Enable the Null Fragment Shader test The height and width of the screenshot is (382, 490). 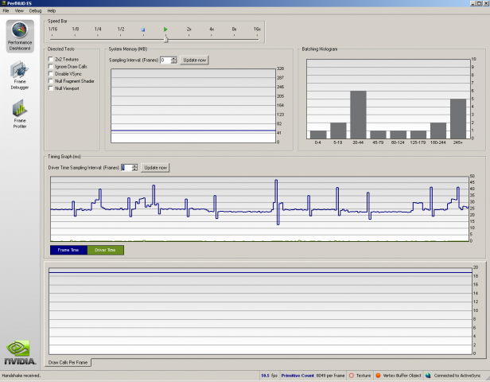(52, 81)
